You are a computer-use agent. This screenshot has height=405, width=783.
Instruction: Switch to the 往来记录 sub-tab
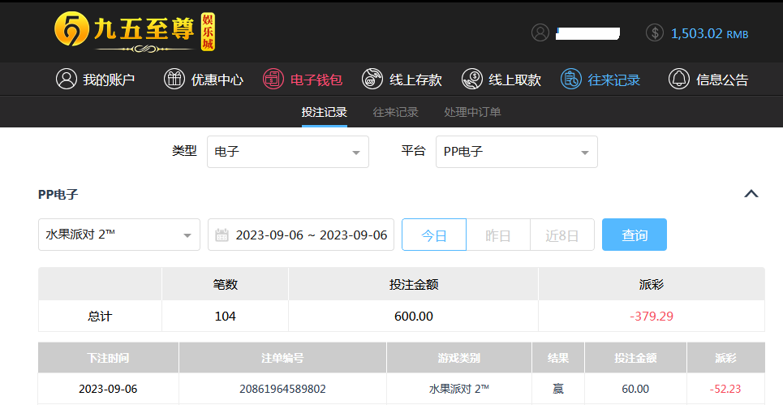pyautogui.click(x=395, y=112)
